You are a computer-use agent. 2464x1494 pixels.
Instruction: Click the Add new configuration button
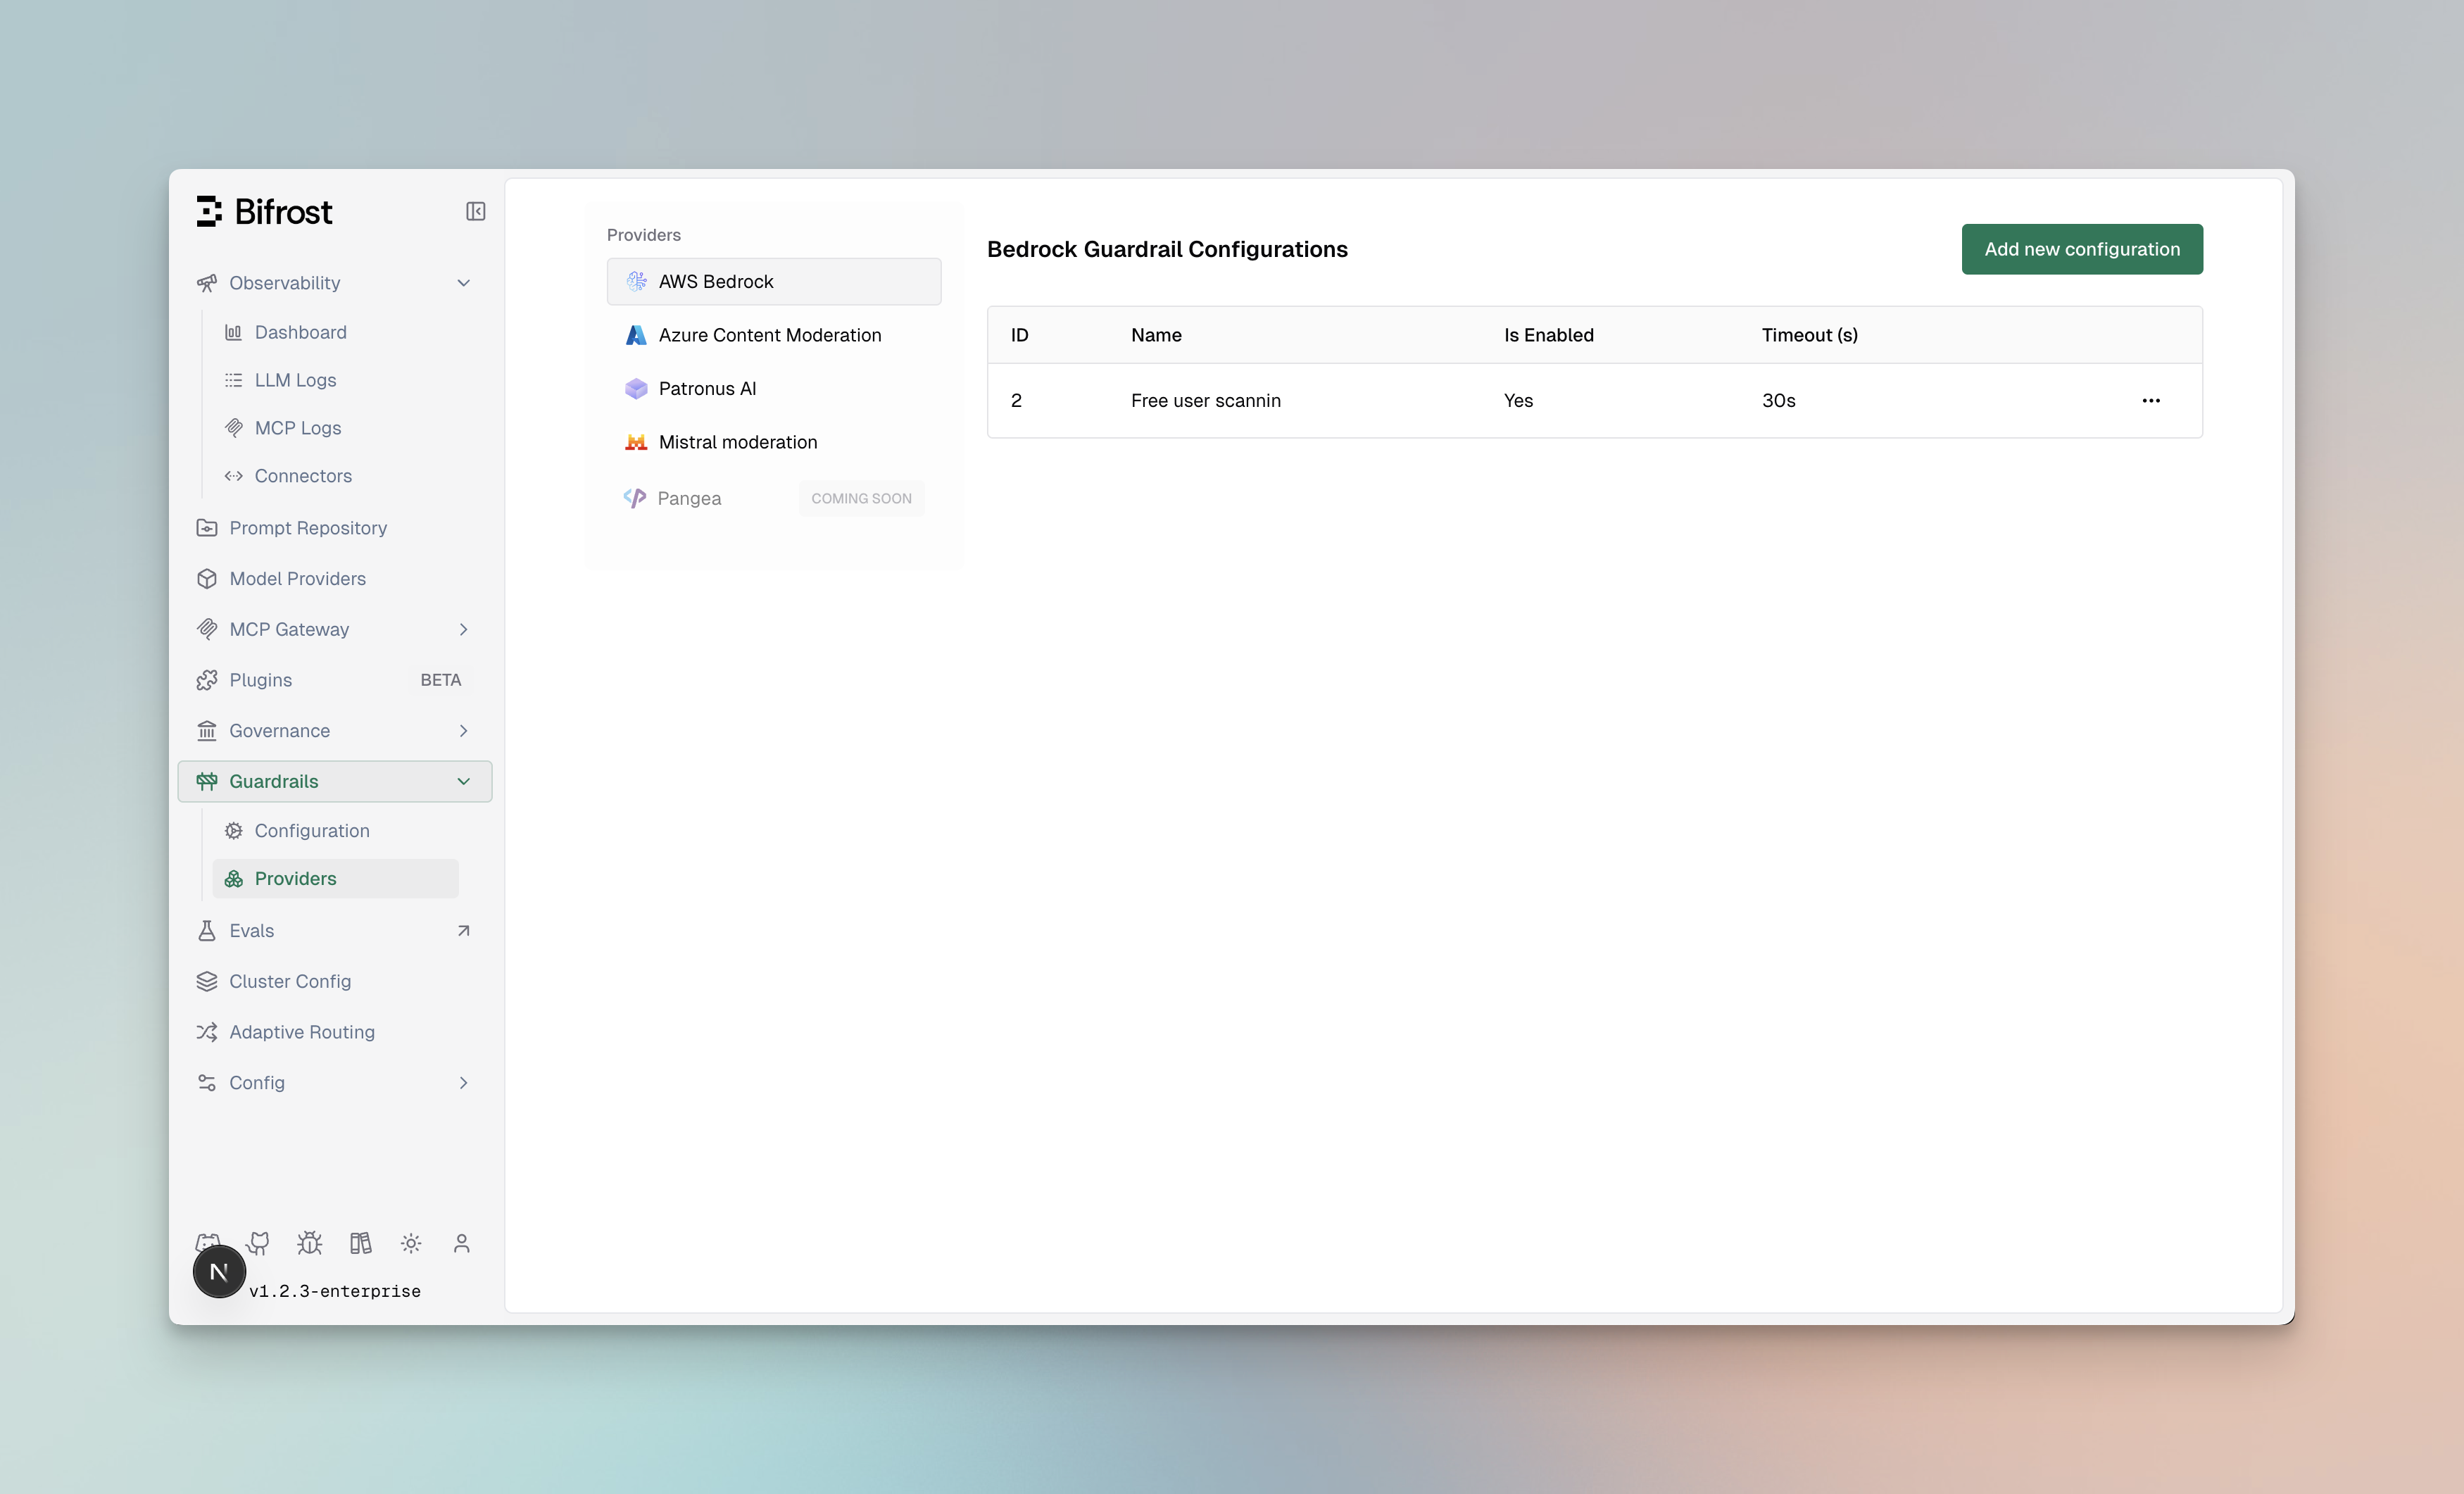coord(2081,249)
